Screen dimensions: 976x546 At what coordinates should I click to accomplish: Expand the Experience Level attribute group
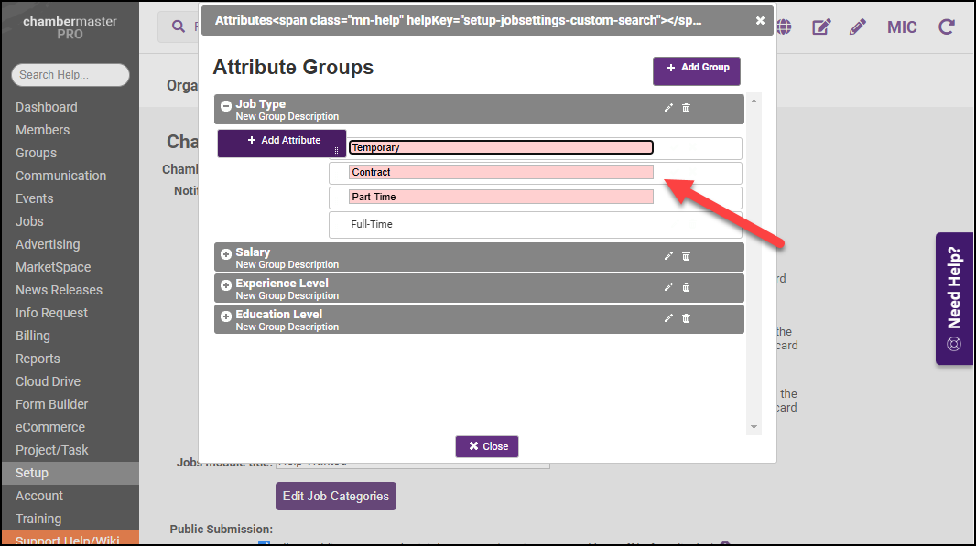(226, 285)
